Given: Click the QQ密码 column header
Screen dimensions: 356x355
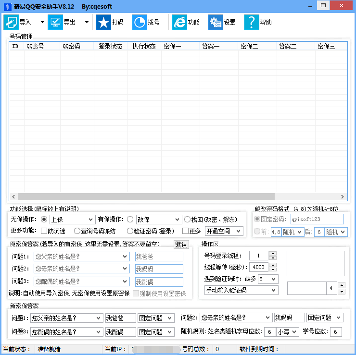Looking at the screenshot, I should 77,46.
